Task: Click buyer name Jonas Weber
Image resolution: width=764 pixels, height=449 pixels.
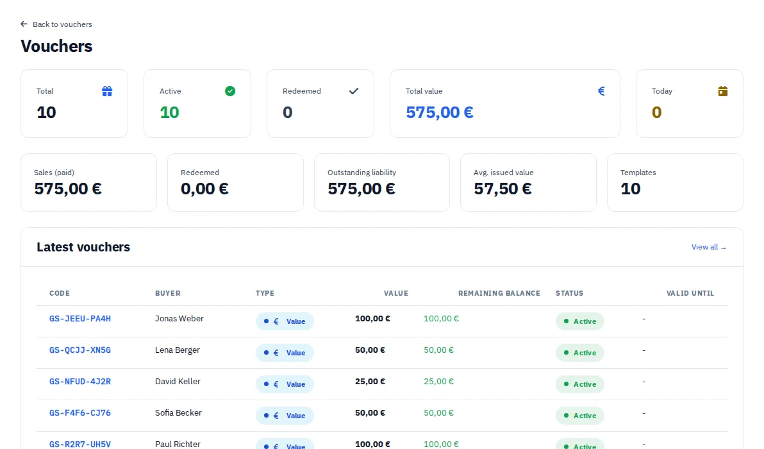Action: point(179,318)
